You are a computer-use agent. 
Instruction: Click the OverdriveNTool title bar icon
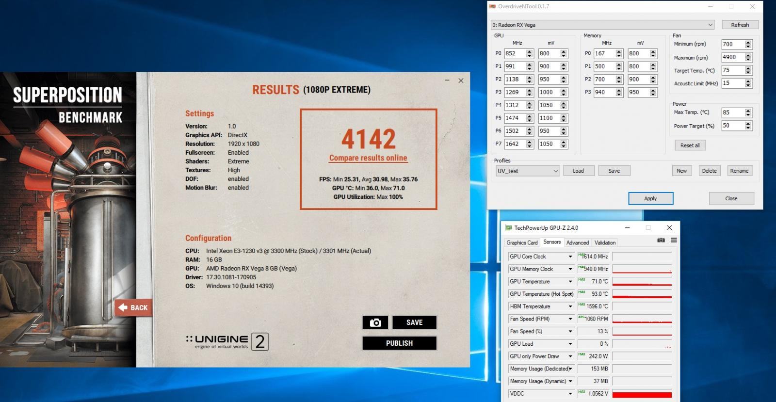pos(493,6)
